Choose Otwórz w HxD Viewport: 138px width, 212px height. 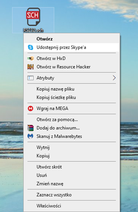72,58
